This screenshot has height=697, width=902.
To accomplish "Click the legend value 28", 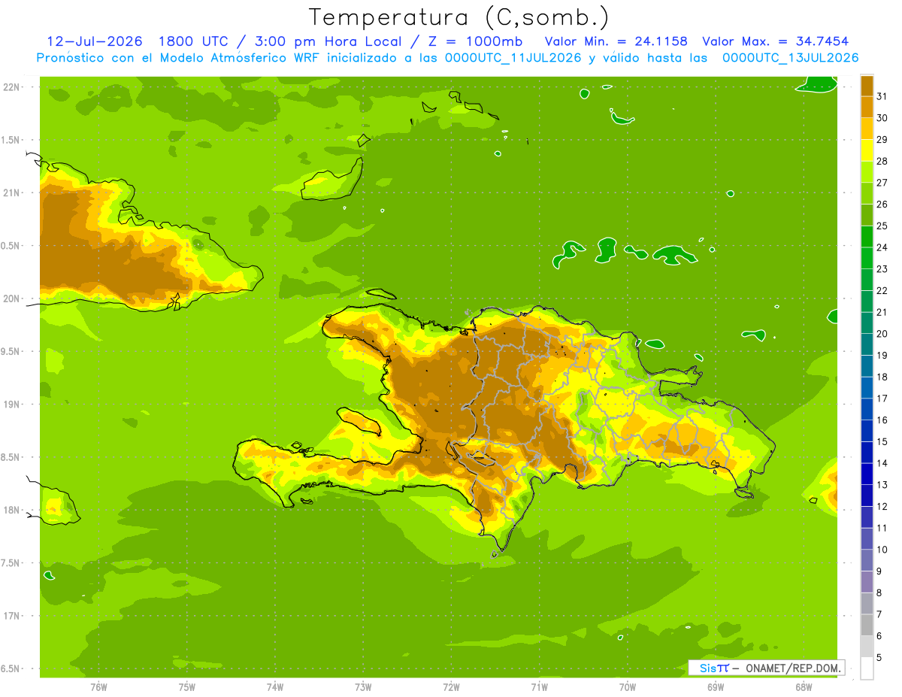I will (882, 161).
